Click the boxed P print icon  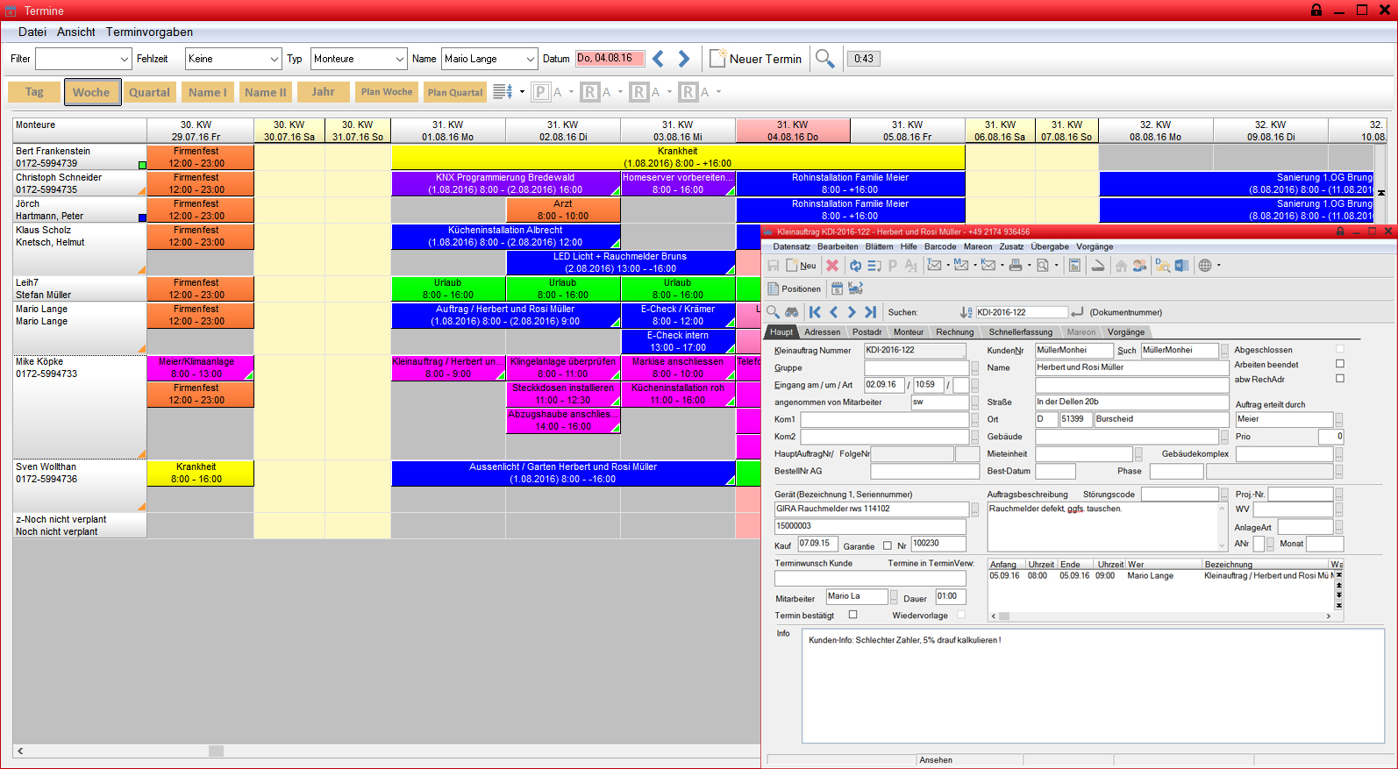(540, 92)
